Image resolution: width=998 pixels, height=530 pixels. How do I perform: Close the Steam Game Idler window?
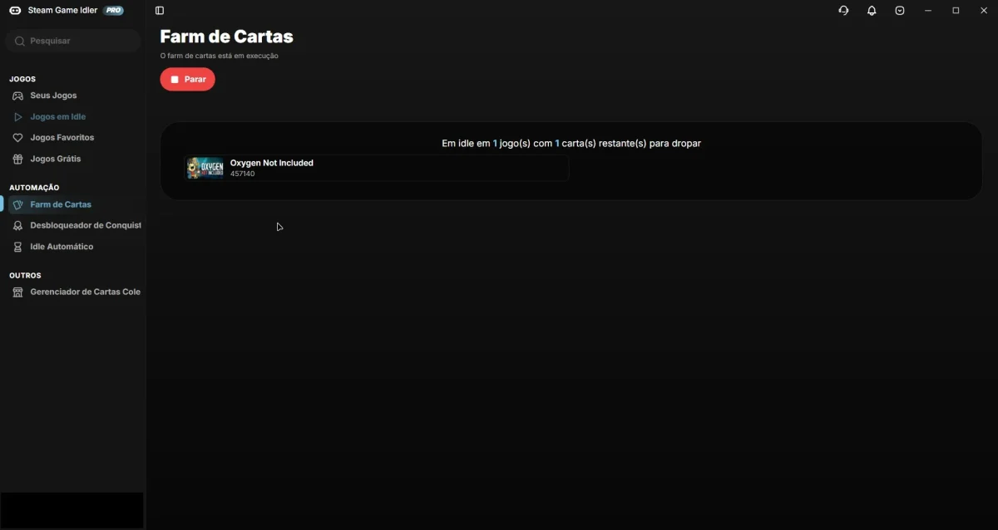coord(984,11)
